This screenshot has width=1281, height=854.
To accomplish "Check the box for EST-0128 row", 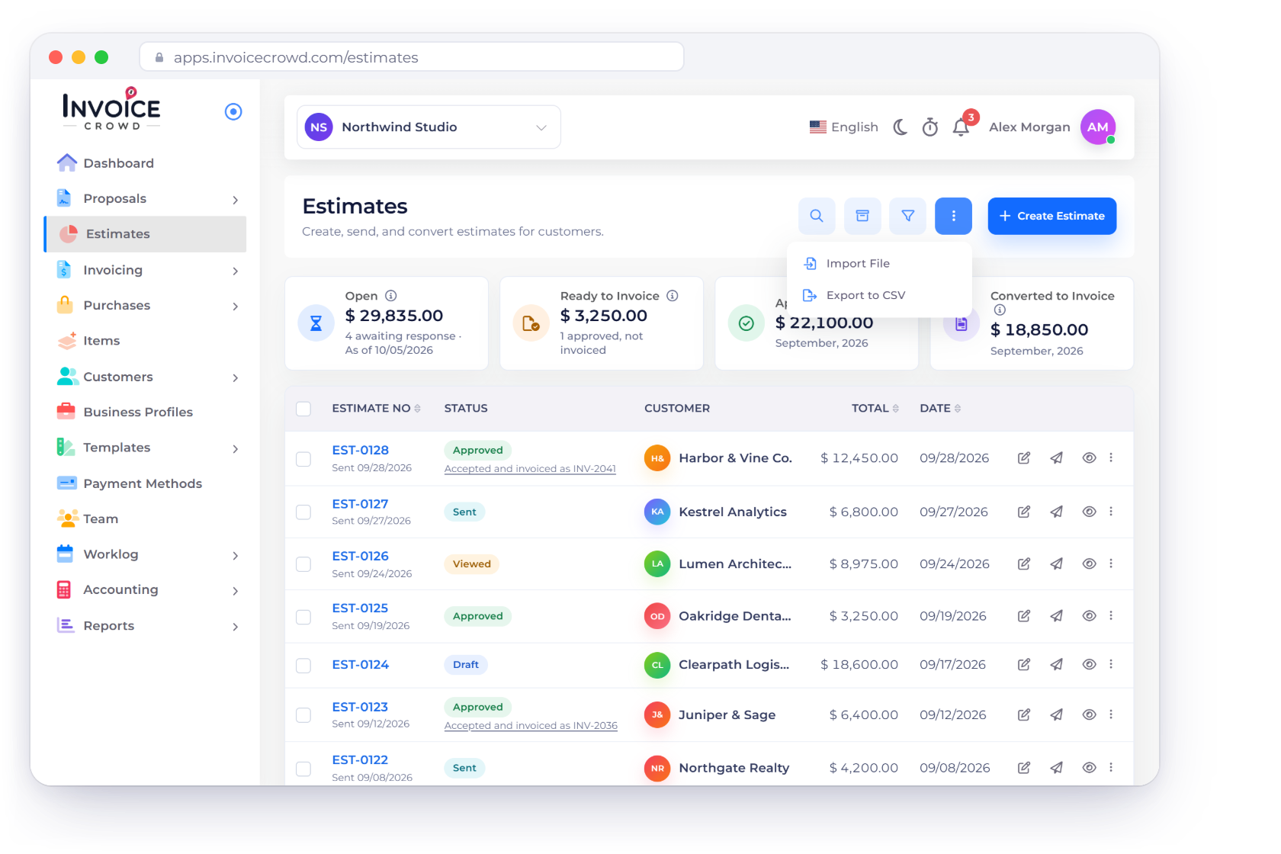I will tap(303, 459).
